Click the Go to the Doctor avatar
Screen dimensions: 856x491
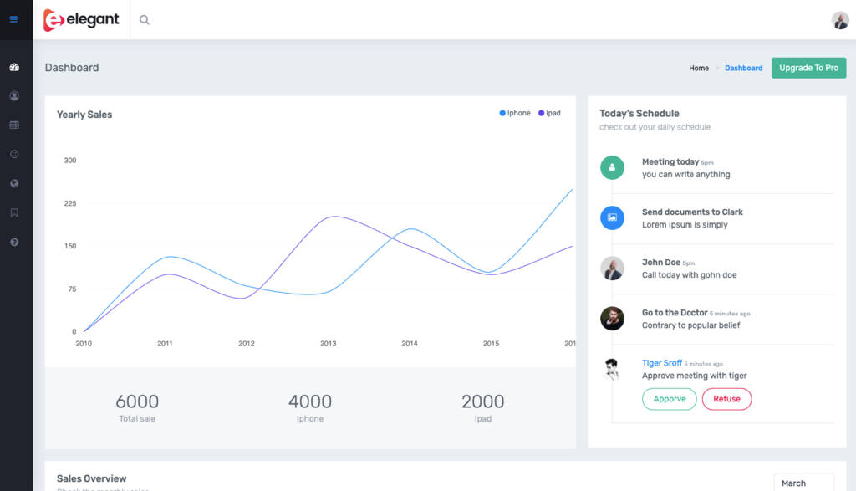(x=612, y=319)
